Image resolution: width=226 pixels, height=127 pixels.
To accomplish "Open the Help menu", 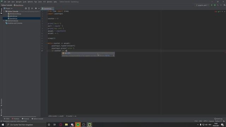I will pos(55,2).
